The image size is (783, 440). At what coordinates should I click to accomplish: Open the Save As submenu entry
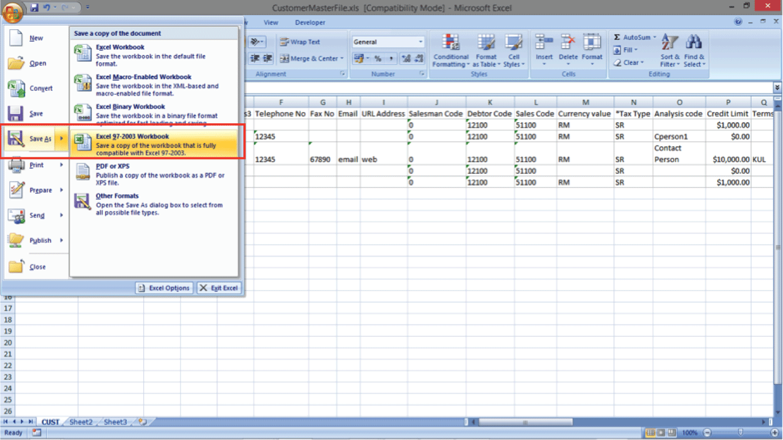[35, 139]
